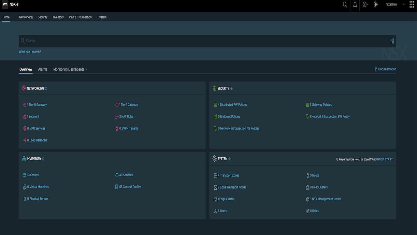Click the Inventory info icon
417x235 pixels.
pyautogui.click(x=43, y=159)
